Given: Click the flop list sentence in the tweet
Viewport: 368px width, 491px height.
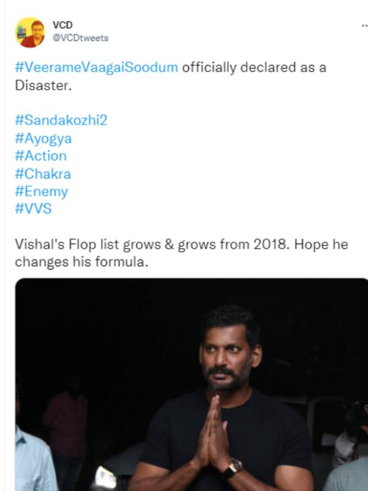Looking at the screenshot, I should tap(153, 244).
